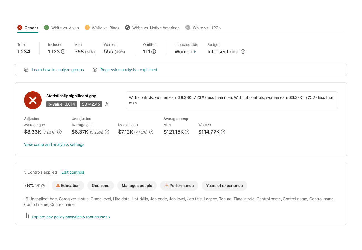Click the SD ≈ 2.45 badge

91,104
